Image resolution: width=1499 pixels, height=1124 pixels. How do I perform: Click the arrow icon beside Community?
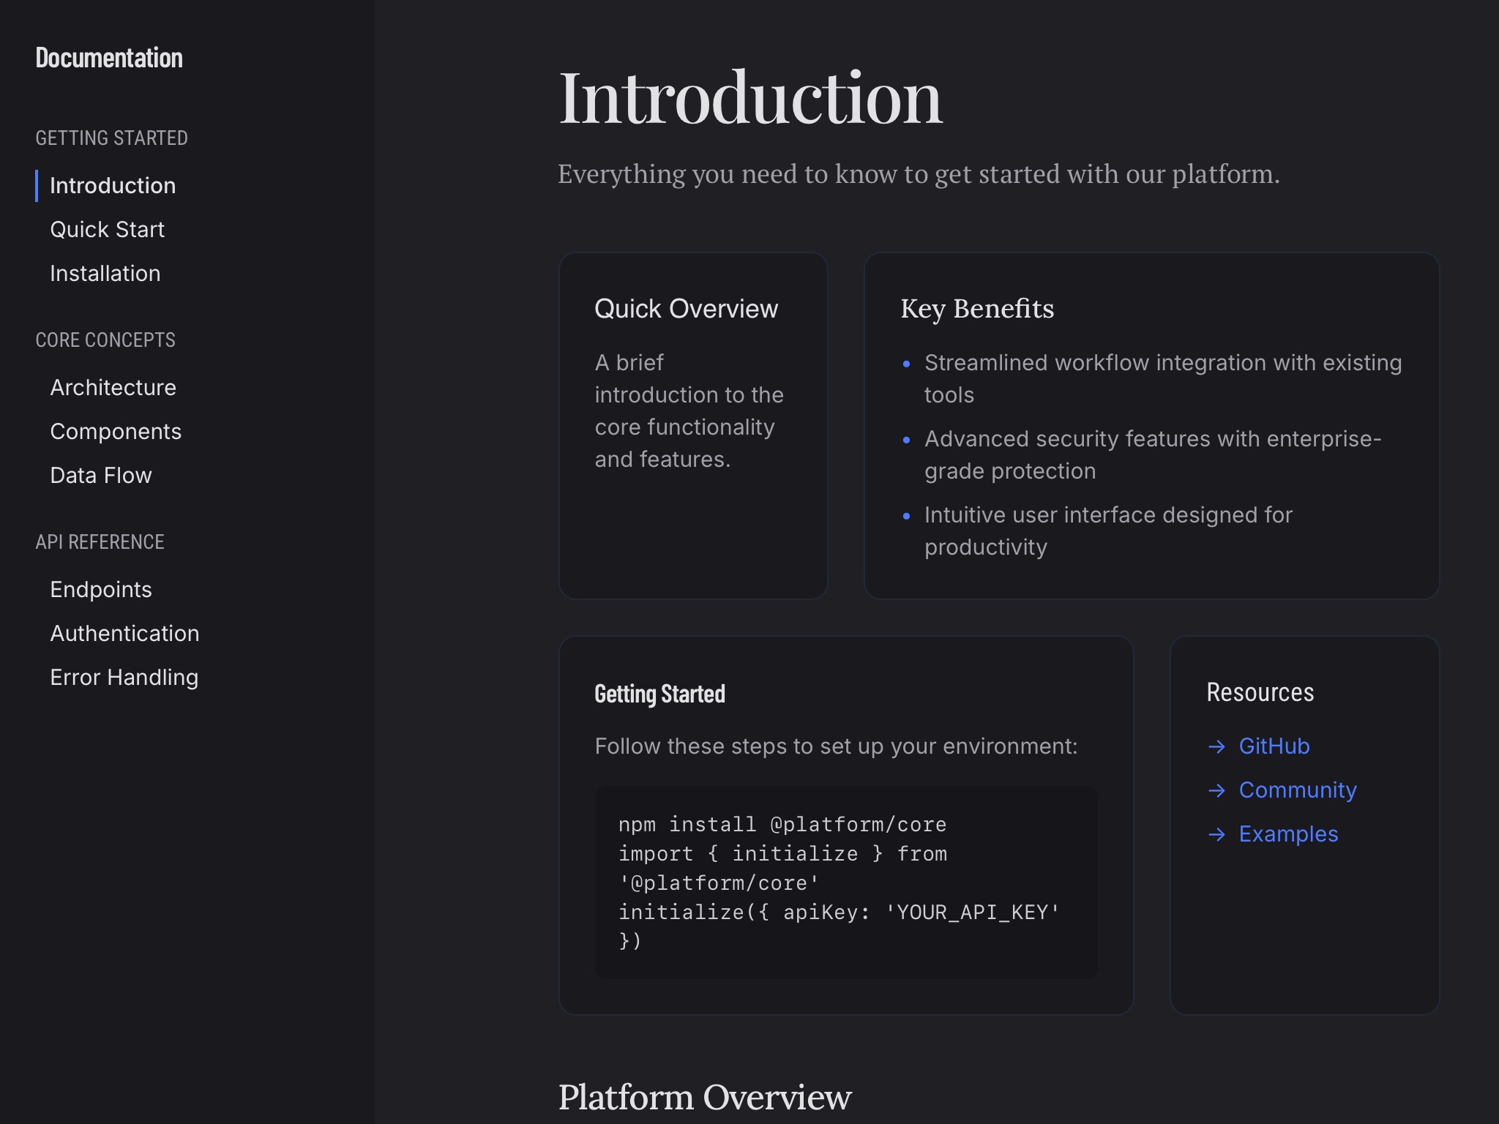[x=1218, y=790]
